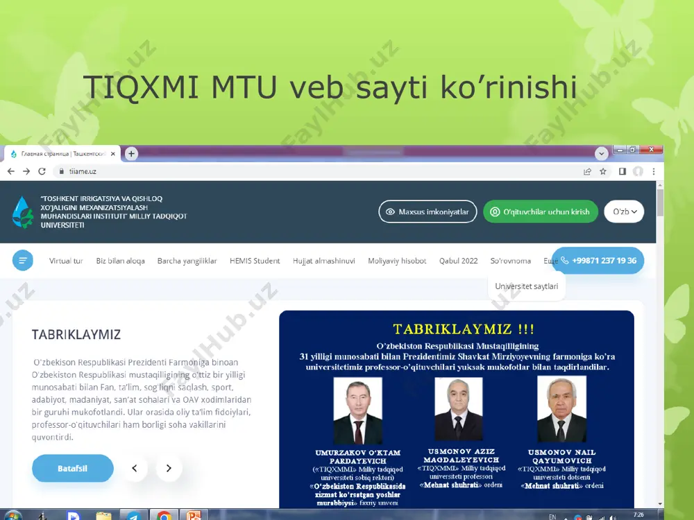Click scrollbar down arrow
The height and width of the screenshot is (520, 694).
pos(660,503)
